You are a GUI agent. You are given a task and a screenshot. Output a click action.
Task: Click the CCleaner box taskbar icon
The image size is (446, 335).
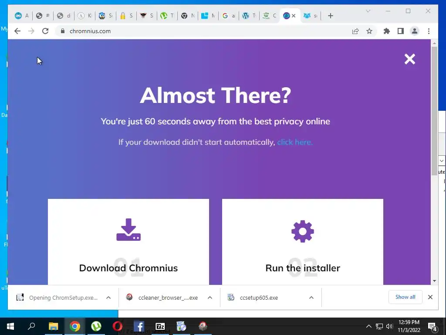[203, 326]
